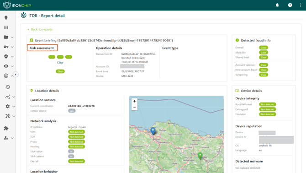Go back to reports

(x=40, y=29)
